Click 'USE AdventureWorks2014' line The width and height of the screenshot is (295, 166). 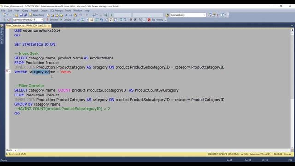(x=37, y=30)
